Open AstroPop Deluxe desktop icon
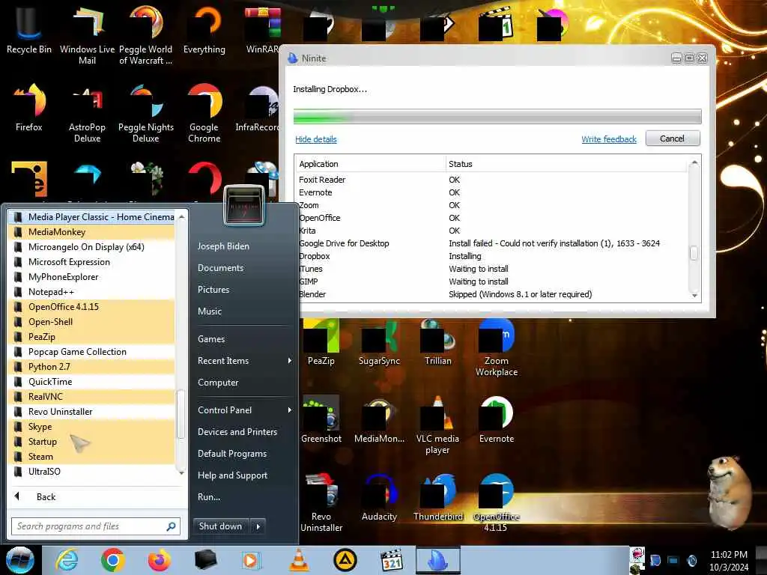767x575 pixels. click(x=87, y=112)
